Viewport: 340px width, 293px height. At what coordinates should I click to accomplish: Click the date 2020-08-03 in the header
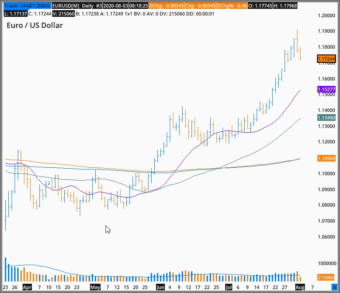click(x=116, y=6)
